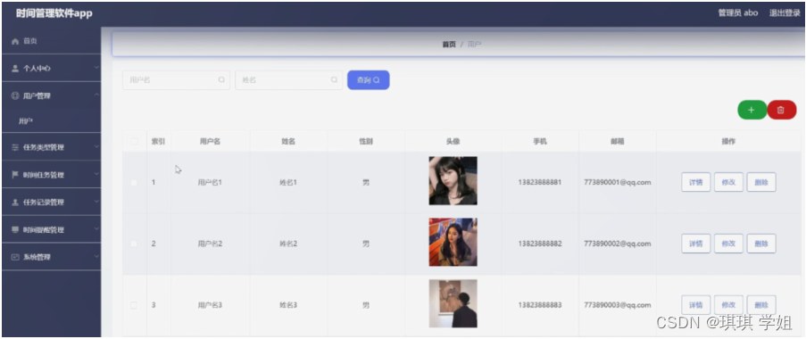Click the blue 查询 search button

(368, 80)
